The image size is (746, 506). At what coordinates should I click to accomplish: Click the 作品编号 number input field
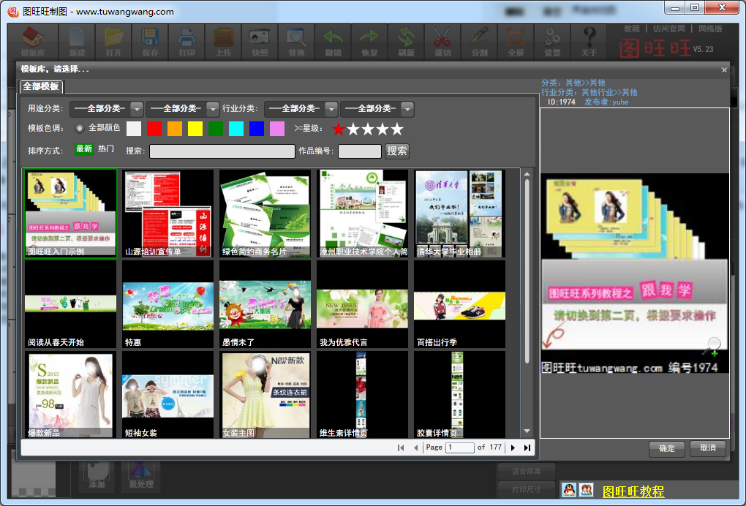pyautogui.click(x=360, y=151)
